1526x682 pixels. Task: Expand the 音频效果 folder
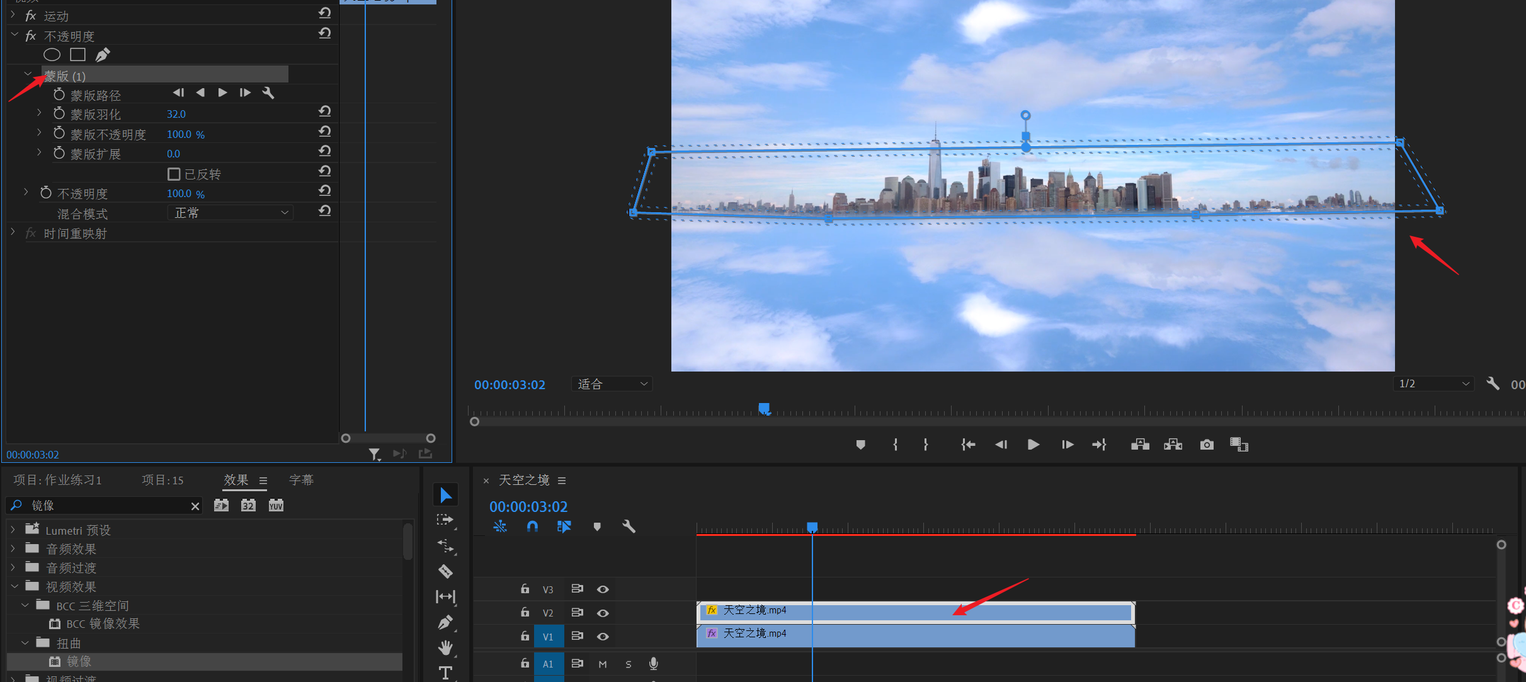(x=13, y=548)
